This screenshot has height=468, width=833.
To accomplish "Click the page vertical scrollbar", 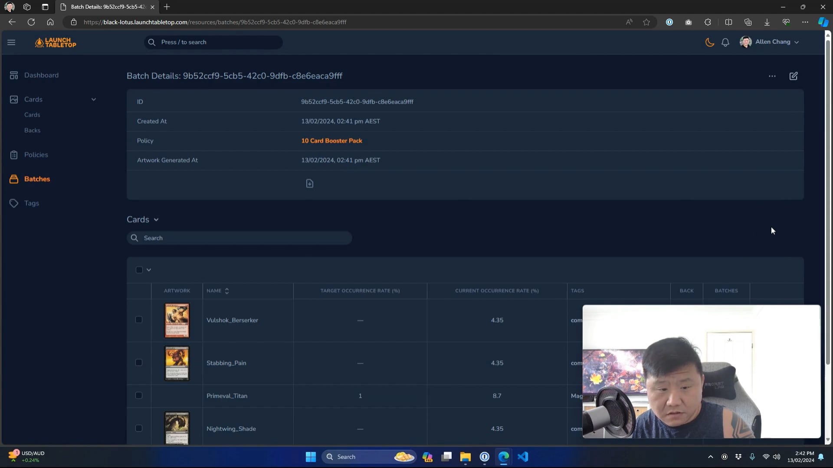I will (x=827, y=199).
